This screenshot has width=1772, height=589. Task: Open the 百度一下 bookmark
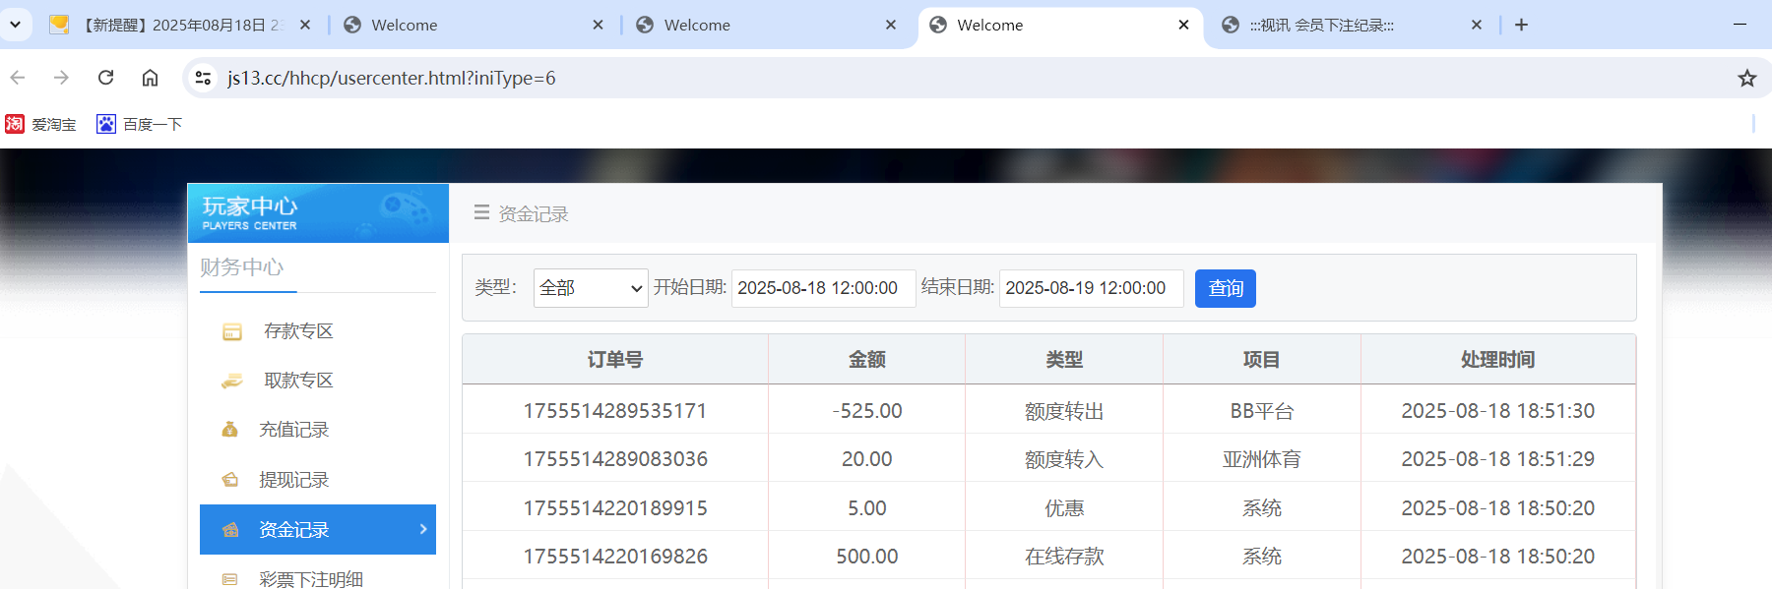(140, 124)
